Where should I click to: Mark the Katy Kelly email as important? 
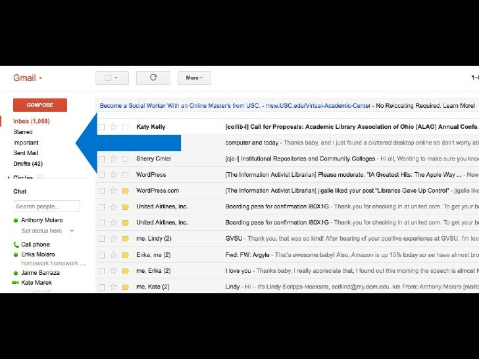click(x=125, y=127)
